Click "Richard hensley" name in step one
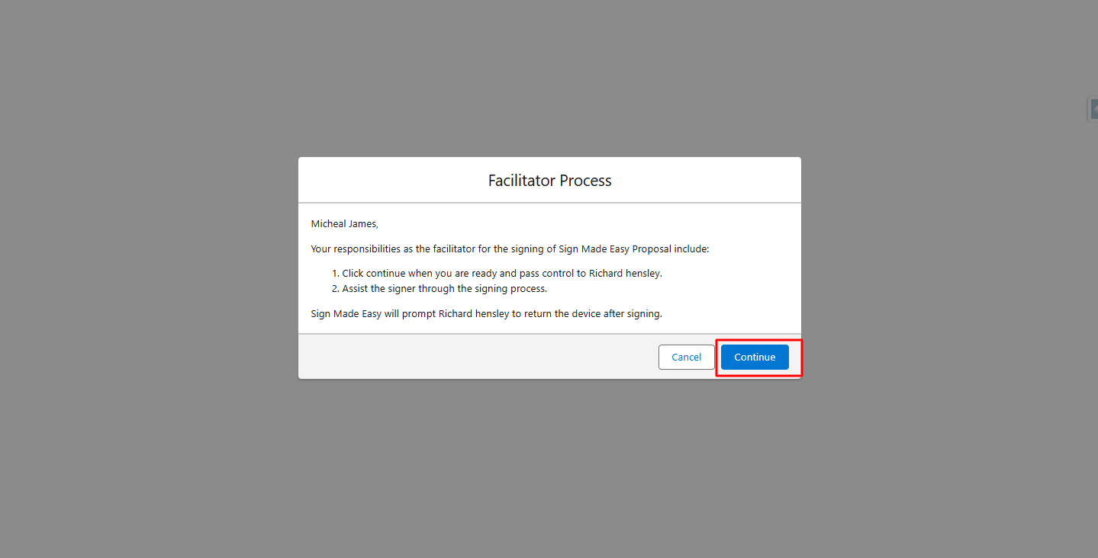Viewport: 1098px width, 558px height. point(624,274)
